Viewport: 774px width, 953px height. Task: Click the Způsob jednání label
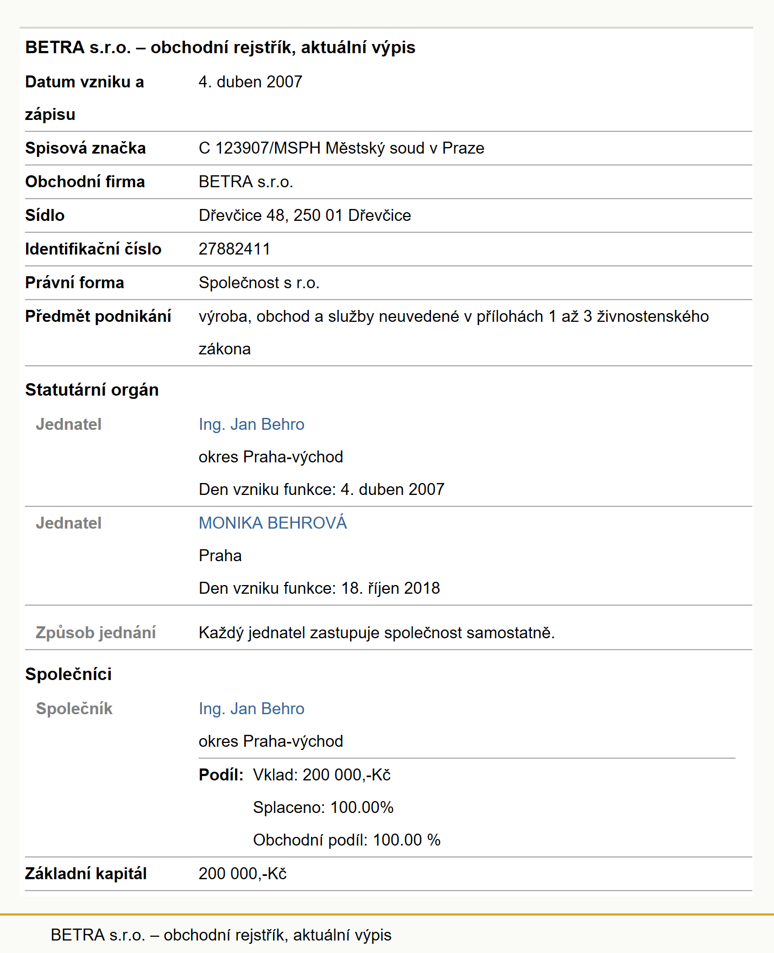[x=96, y=633]
